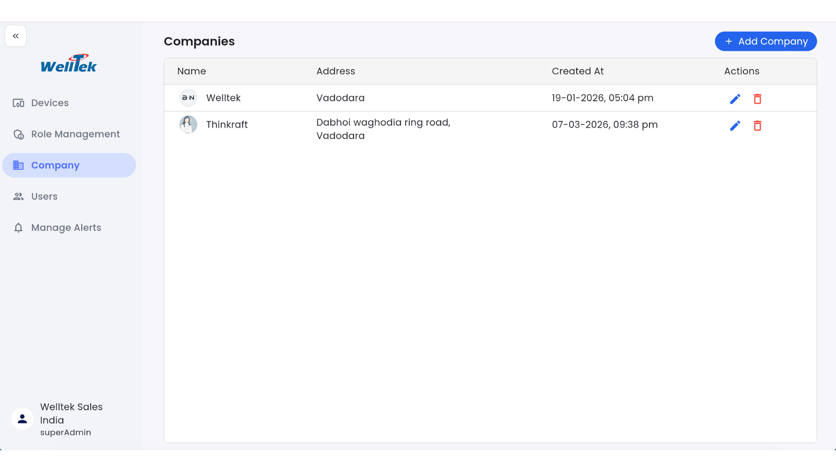Click the Role Management shield icon
This screenshot has height=470, width=836.
(x=18, y=134)
